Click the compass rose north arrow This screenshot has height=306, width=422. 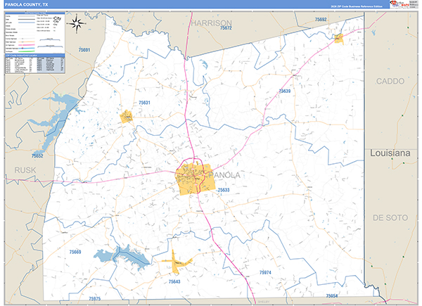point(78,27)
